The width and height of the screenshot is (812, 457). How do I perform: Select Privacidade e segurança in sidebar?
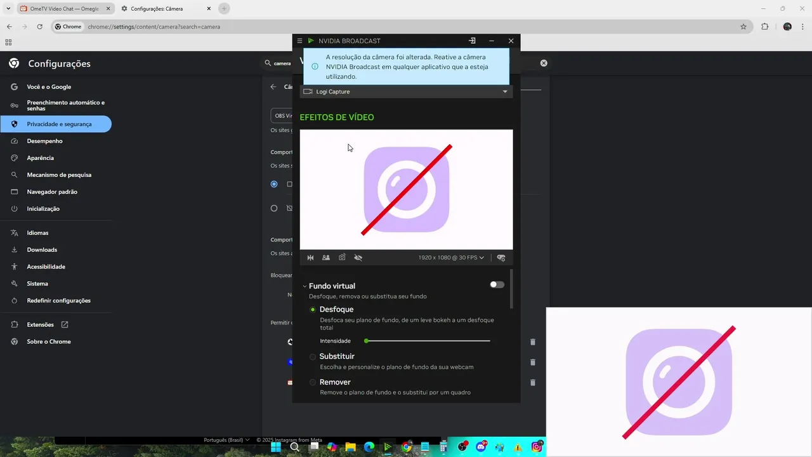click(x=56, y=124)
